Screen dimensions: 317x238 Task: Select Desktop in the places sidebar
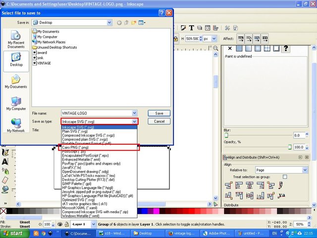pyautogui.click(x=16, y=60)
